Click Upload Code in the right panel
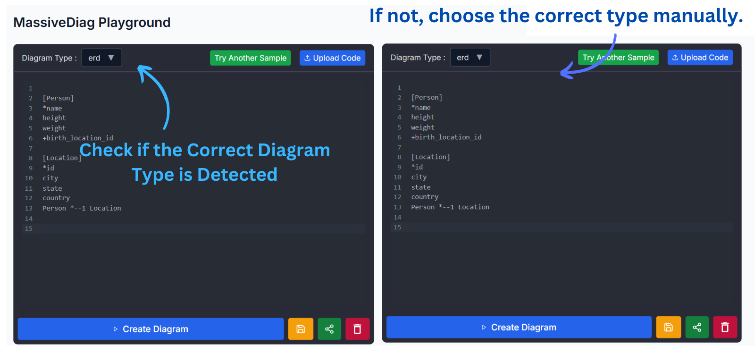 click(700, 58)
